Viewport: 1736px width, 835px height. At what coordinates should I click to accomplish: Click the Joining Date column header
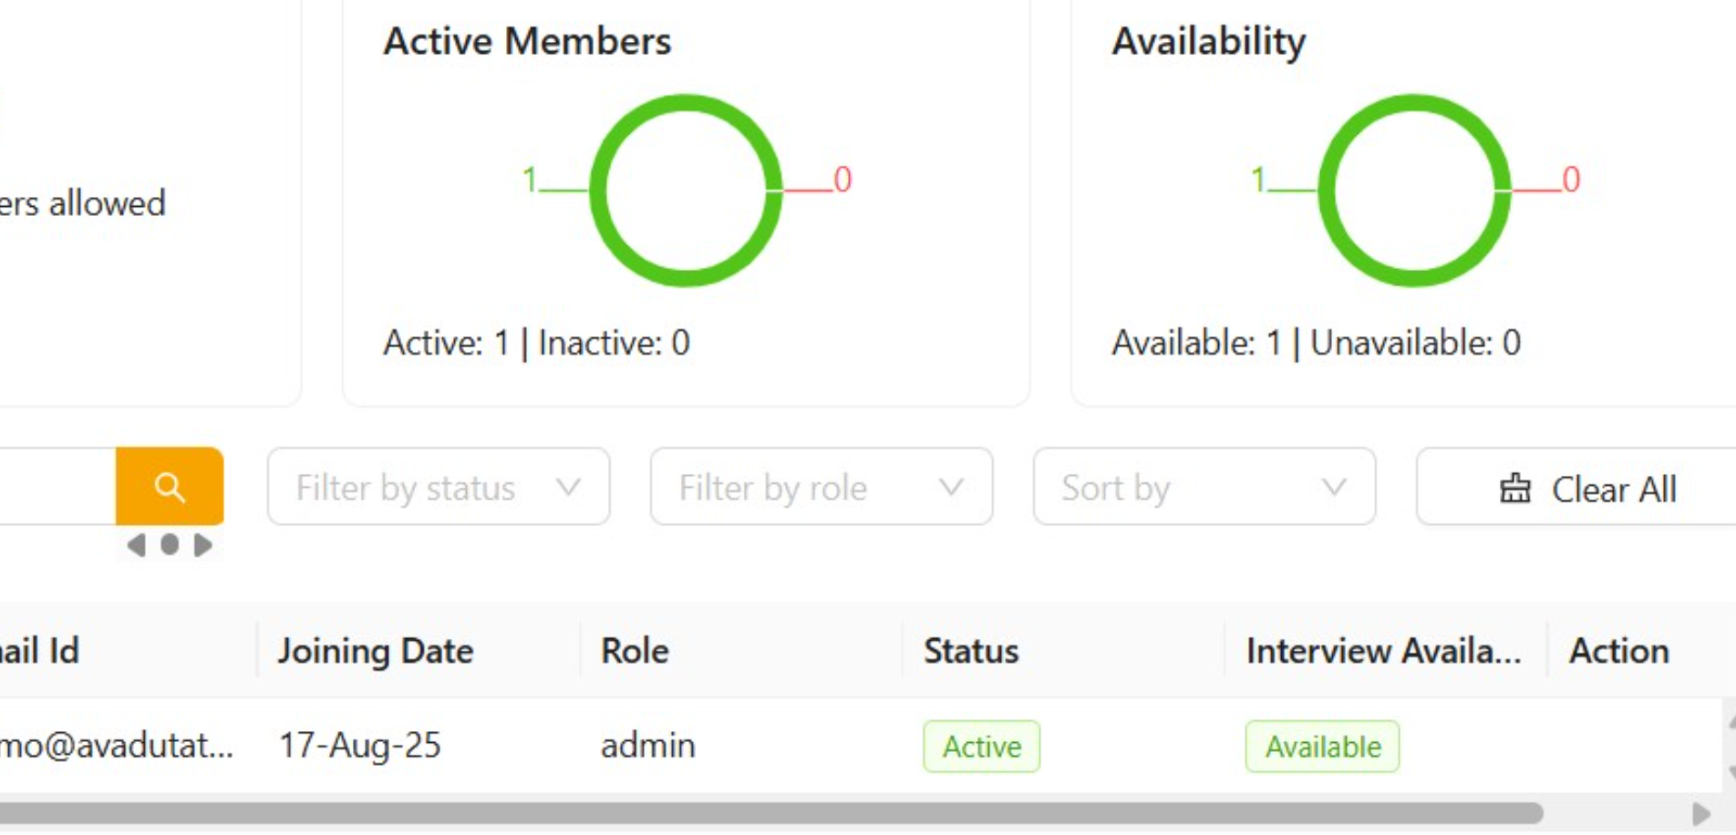[x=376, y=651]
